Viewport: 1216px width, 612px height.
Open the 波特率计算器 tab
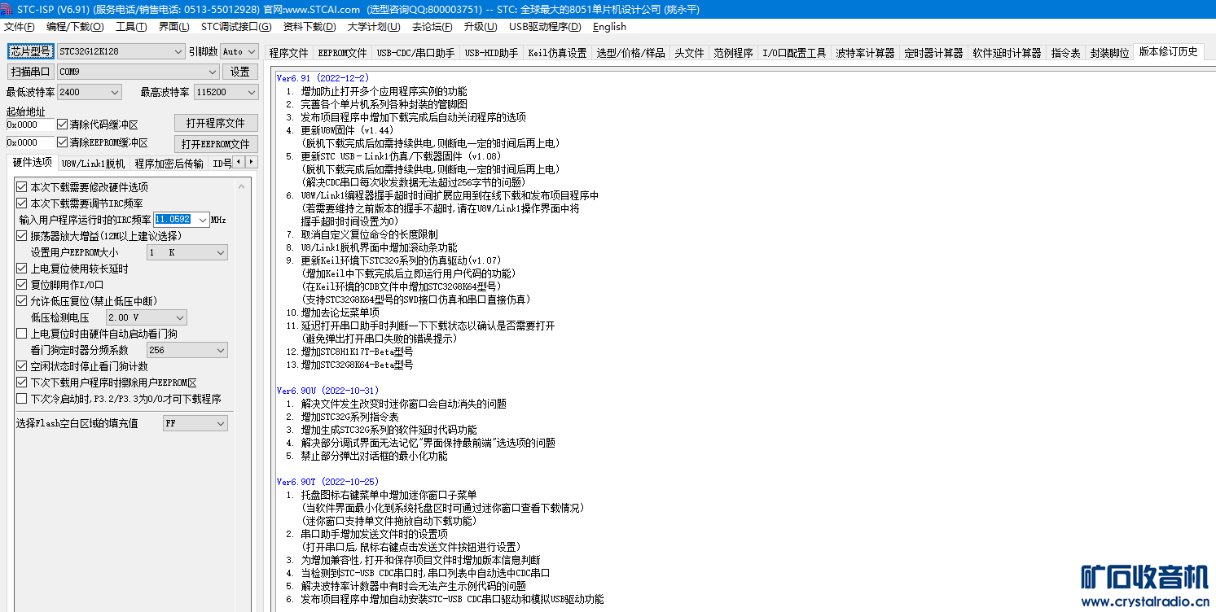(865, 53)
